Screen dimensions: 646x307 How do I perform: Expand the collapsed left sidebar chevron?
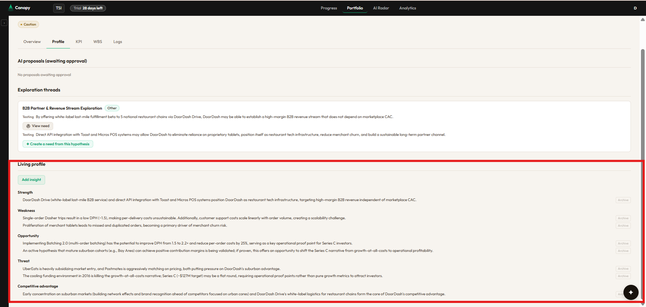click(x=4, y=23)
